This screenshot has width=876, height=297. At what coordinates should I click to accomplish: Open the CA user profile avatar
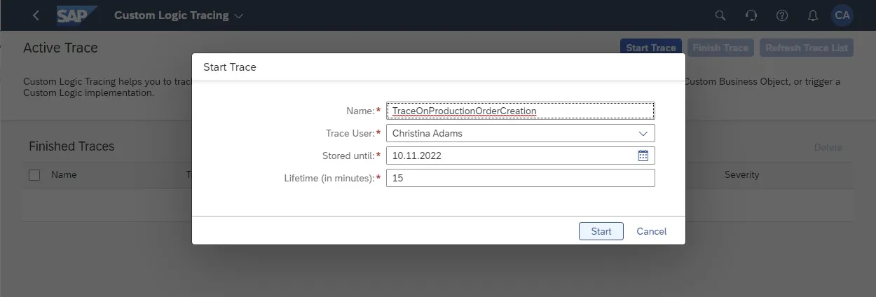click(x=842, y=15)
